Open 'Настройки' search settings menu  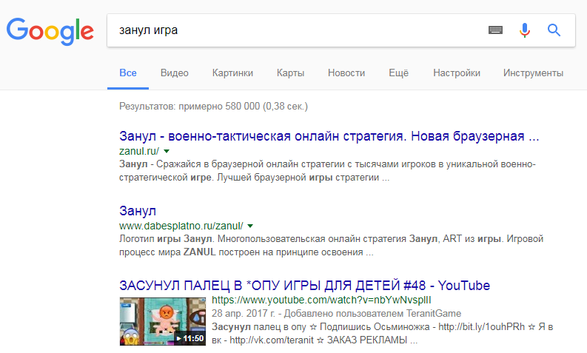pos(456,73)
